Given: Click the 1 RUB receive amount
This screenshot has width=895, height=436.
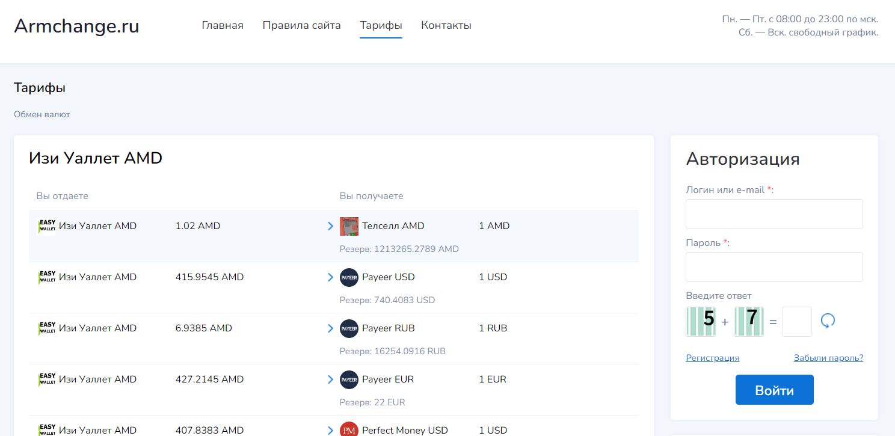Looking at the screenshot, I should [x=493, y=328].
